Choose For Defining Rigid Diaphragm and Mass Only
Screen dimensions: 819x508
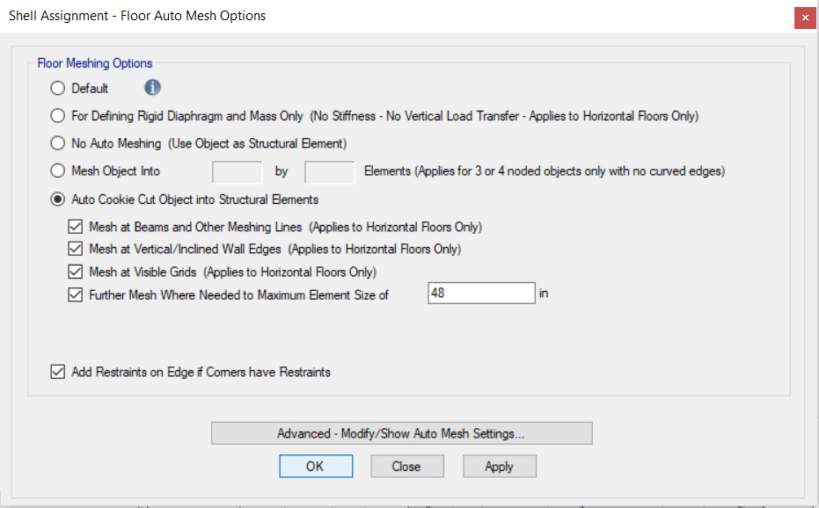click(57, 115)
